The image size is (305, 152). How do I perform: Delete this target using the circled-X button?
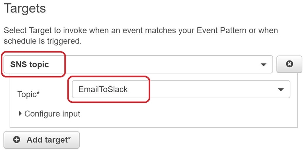(289, 64)
